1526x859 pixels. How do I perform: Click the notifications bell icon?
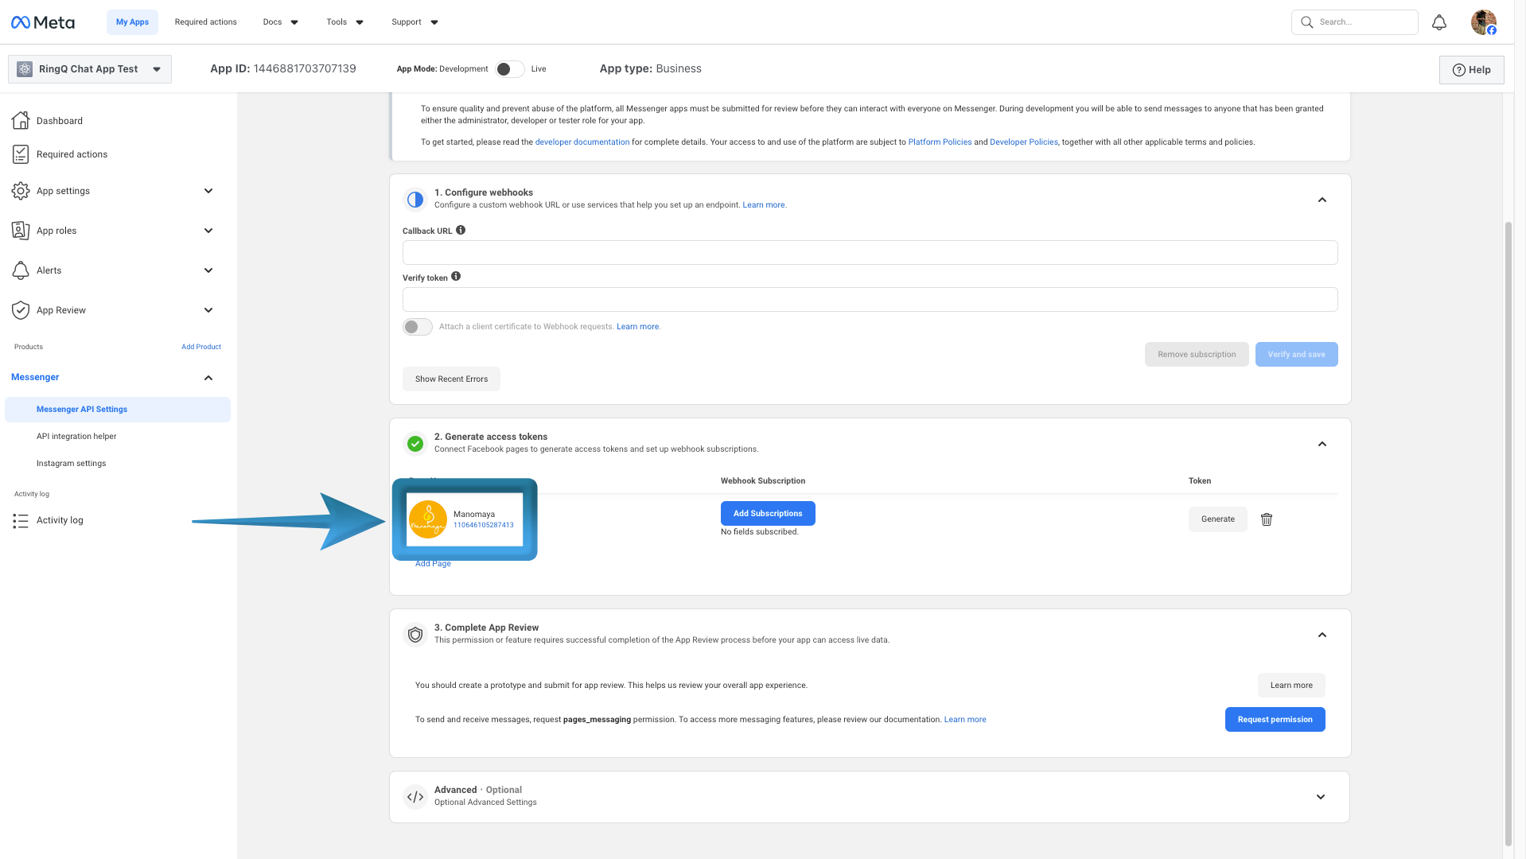(x=1438, y=22)
